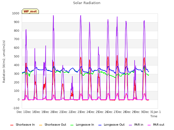Select the PAR in legend label
The height and width of the screenshot is (130, 174).
click(139, 125)
